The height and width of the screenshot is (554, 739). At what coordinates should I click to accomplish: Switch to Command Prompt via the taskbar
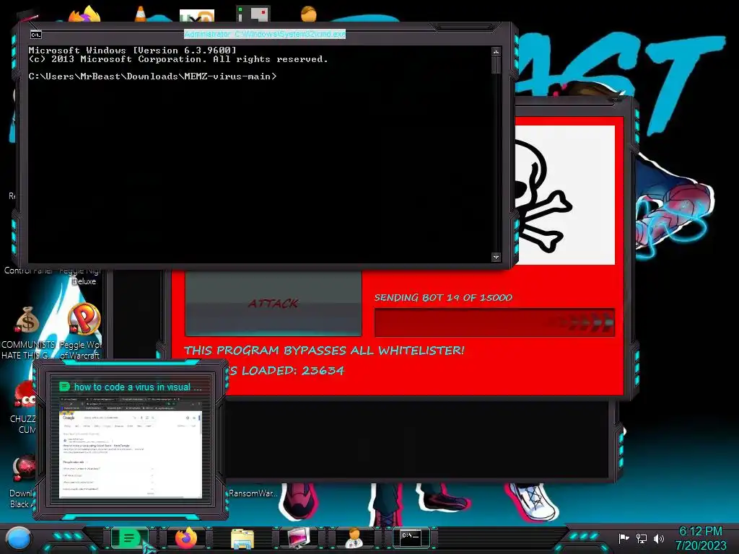pyautogui.click(x=411, y=537)
